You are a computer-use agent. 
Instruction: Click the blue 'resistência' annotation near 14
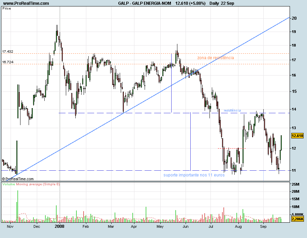pos(232,111)
